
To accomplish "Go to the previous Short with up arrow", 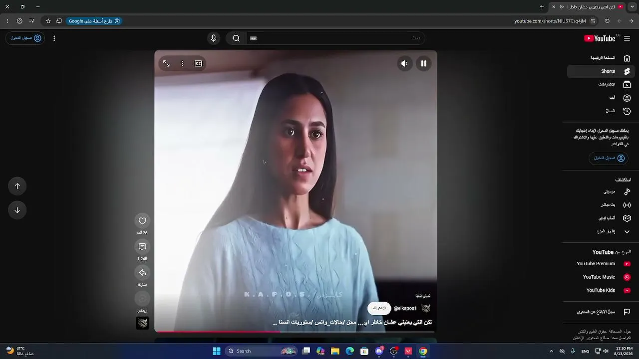I will click(17, 186).
